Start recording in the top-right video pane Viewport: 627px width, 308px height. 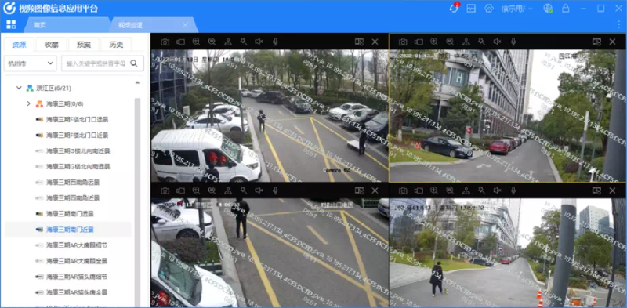[x=419, y=42]
